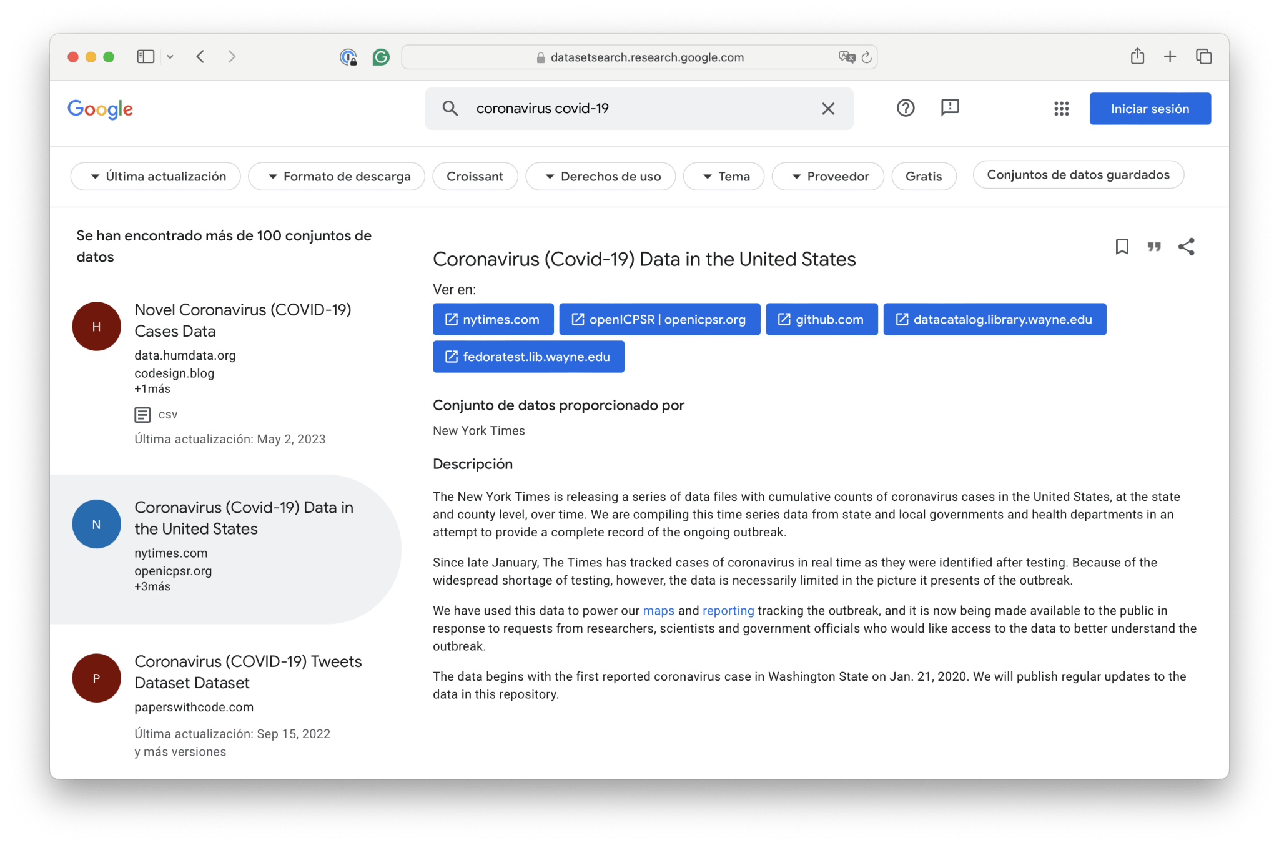This screenshot has width=1279, height=845.
Task: Clear the search query with X
Action: 828,109
